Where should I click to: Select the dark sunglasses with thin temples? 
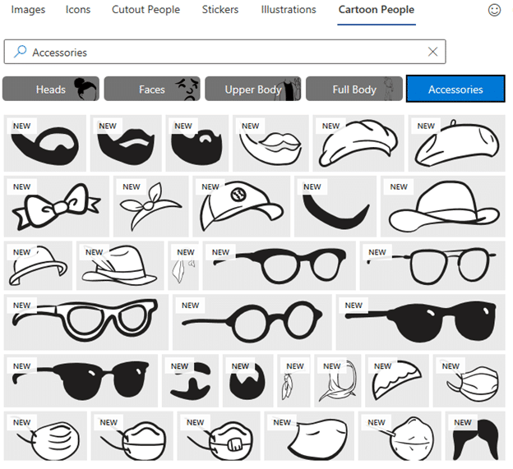(x=416, y=320)
